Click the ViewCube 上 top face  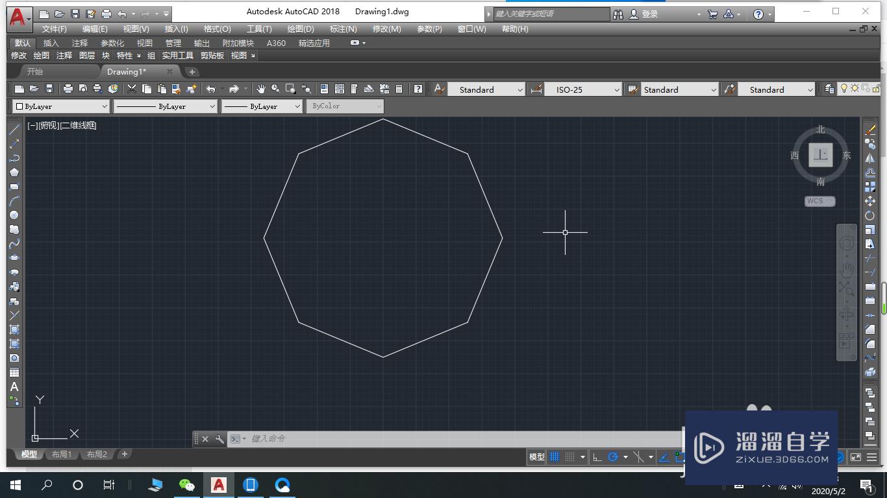coord(821,155)
